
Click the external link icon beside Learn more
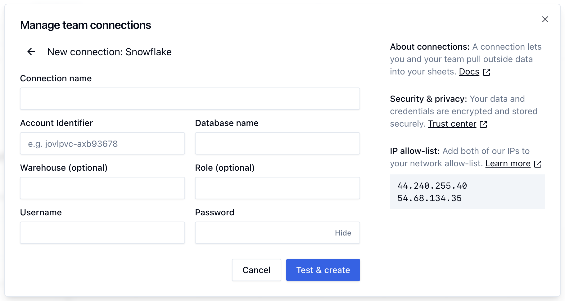pyautogui.click(x=538, y=164)
